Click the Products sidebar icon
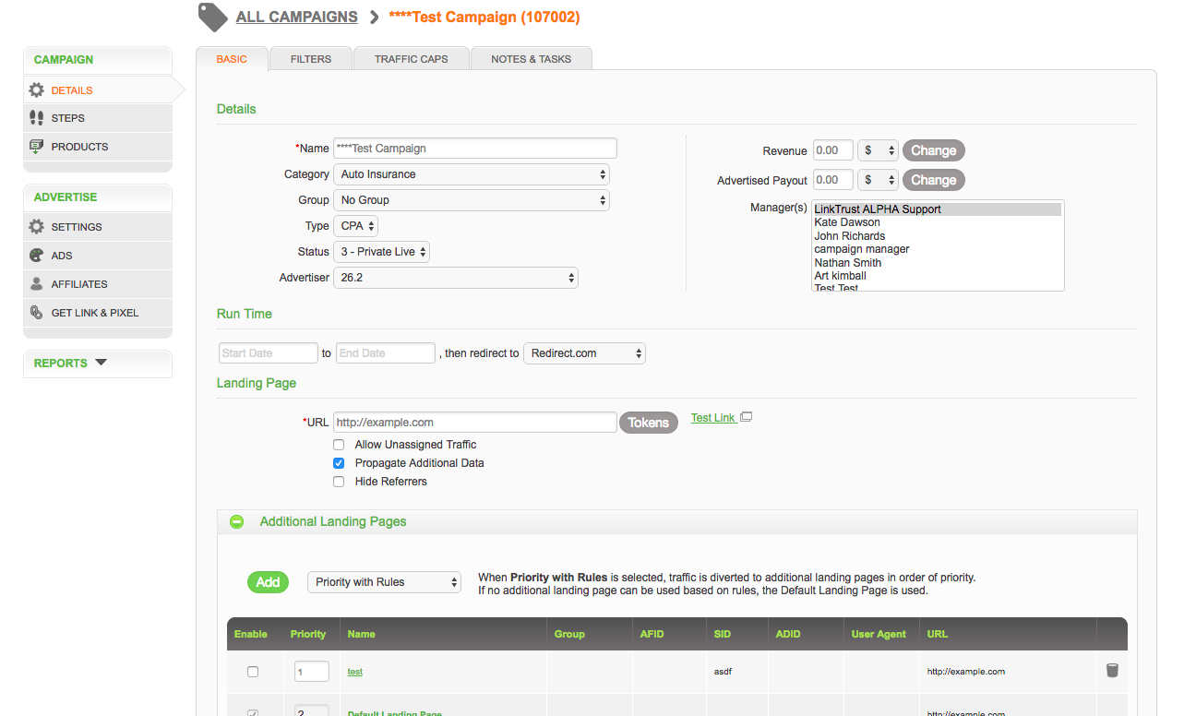The width and height of the screenshot is (1184, 716). (36, 147)
